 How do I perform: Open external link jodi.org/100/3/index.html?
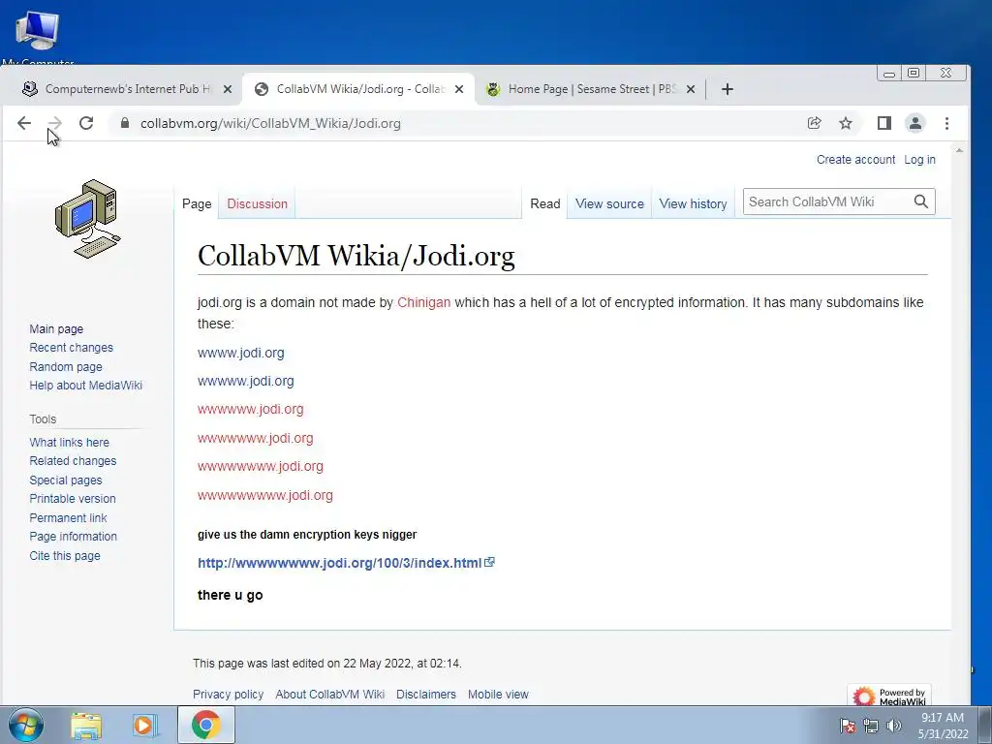click(346, 563)
